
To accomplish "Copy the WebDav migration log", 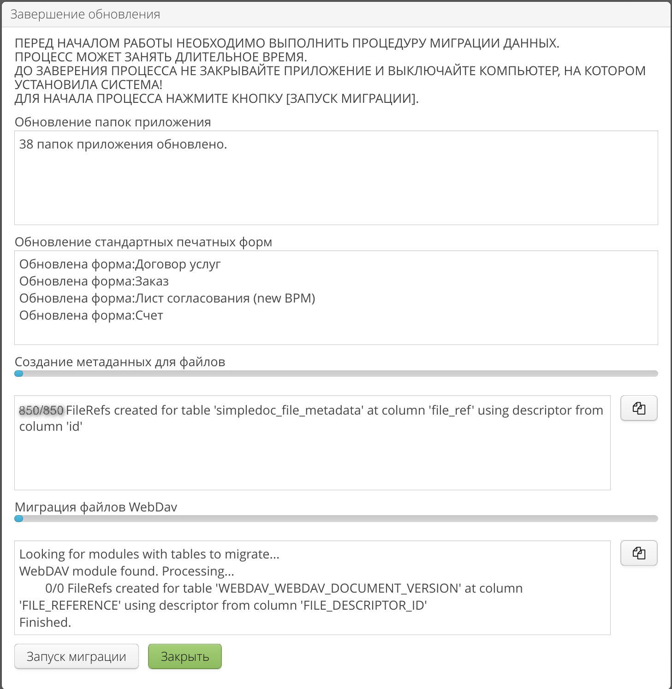I will [639, 553].
